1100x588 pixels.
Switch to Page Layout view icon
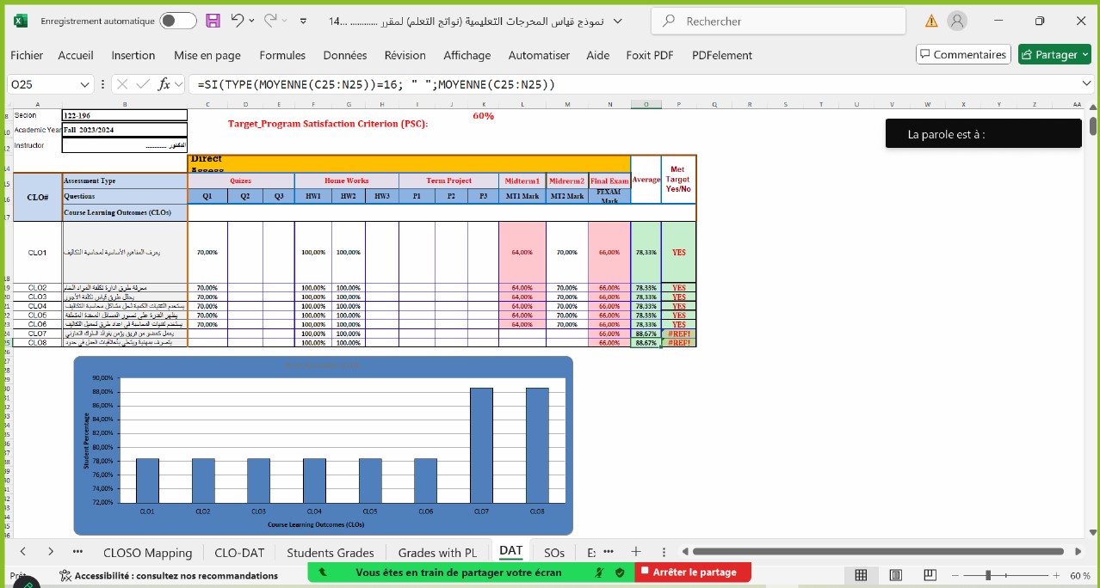[896, 575]
